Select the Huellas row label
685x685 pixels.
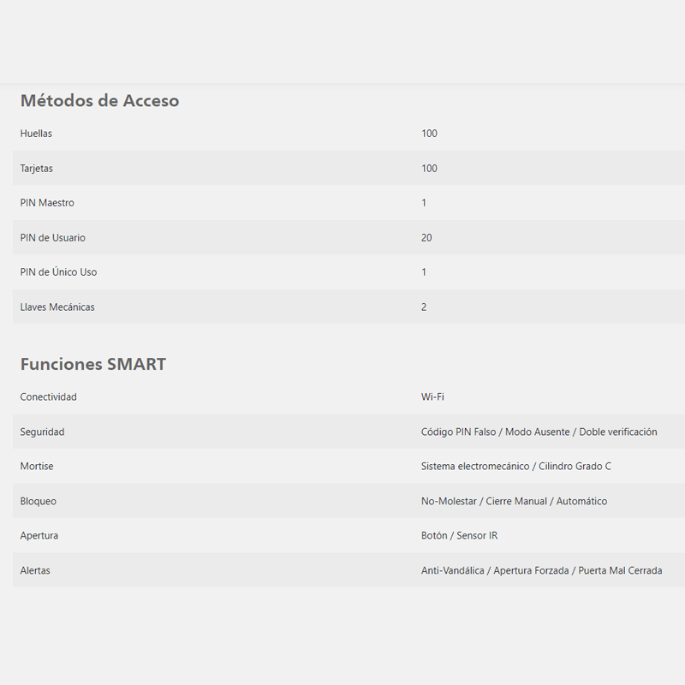click(x=36, y=134)
